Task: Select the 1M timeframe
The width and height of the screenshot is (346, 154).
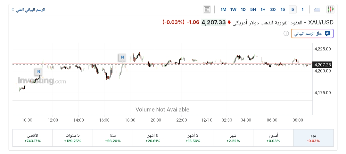Action: coord(223,9)
